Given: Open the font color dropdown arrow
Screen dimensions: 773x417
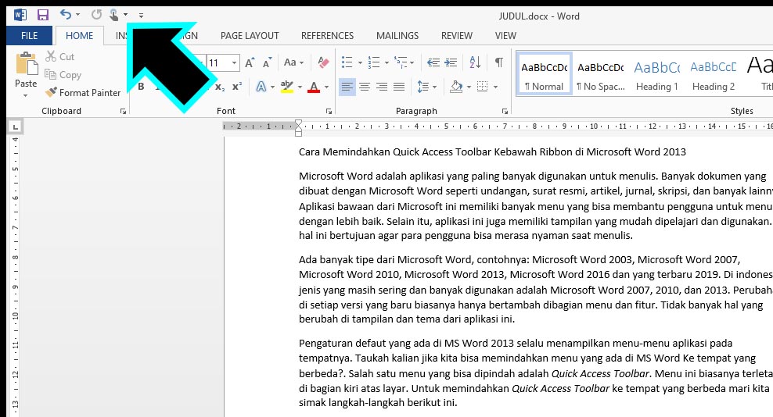Looking at the screenshot, I should tap(326, 87).
